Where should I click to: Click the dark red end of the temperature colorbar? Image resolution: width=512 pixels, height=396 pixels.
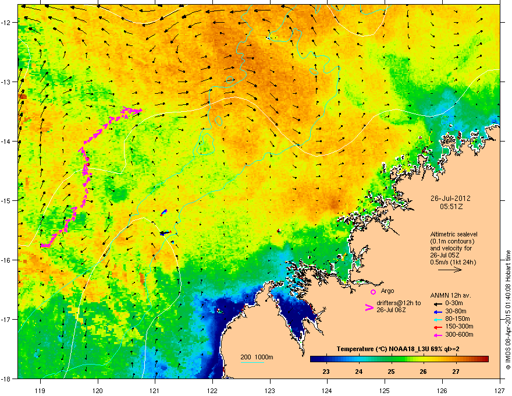click(x=485, y=359)
